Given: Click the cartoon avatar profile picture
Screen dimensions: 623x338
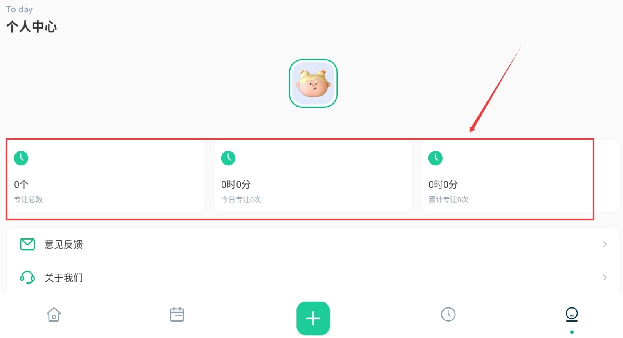Looking at the screenshot, I should click(313, 83).
